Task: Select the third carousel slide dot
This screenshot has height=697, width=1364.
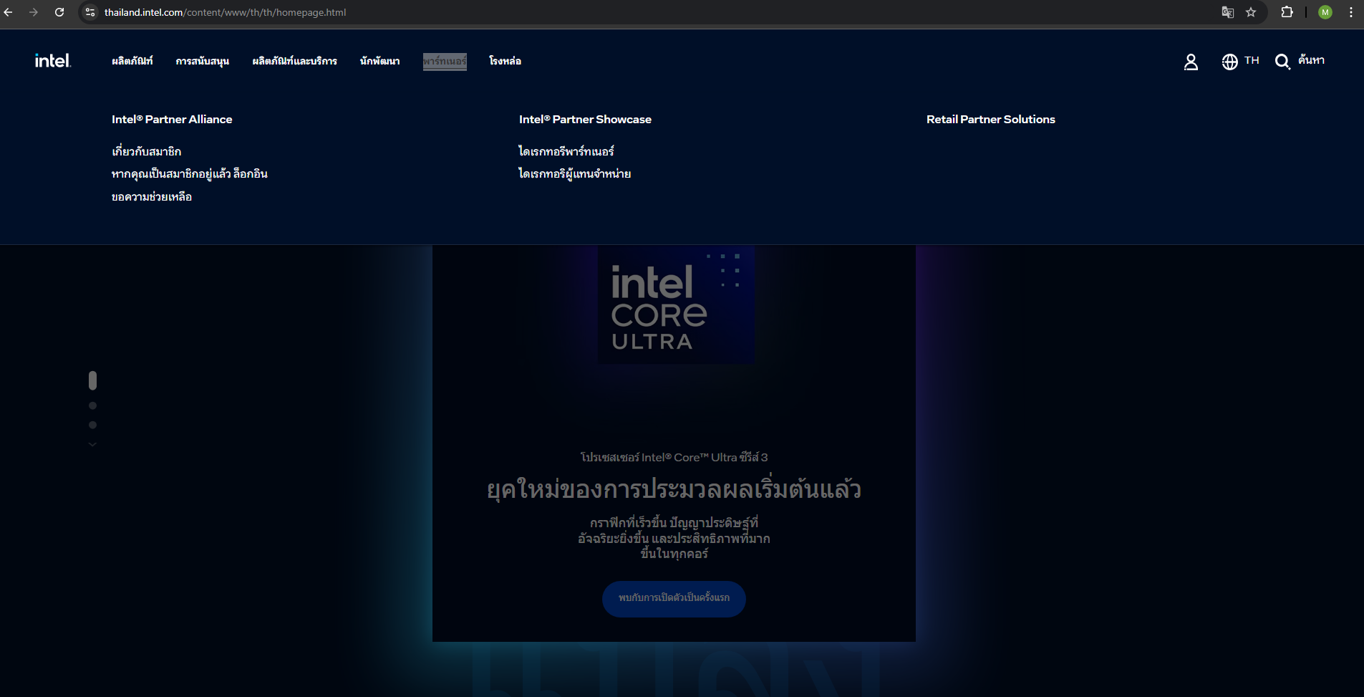Action: pos(92,425)
